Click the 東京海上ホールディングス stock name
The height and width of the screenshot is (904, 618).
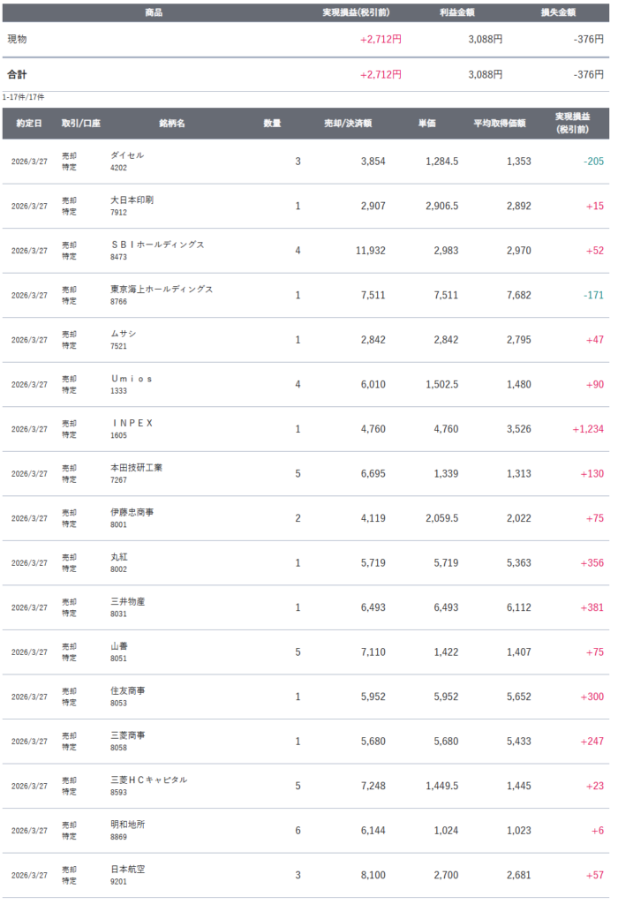pos(162,290)
